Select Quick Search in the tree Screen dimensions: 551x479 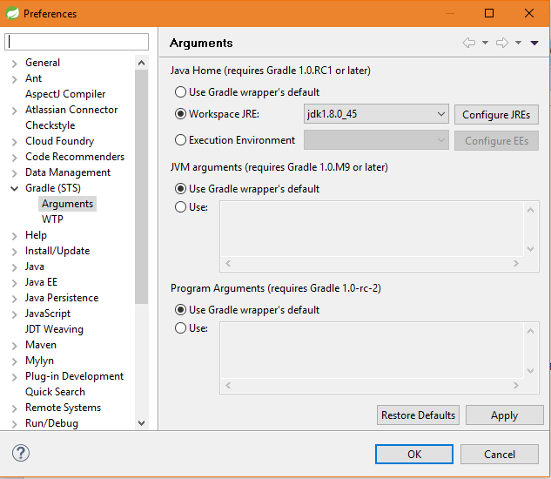[x=55, y=391]
